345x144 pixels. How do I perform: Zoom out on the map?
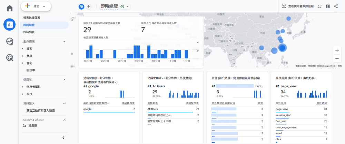[337, 58]
